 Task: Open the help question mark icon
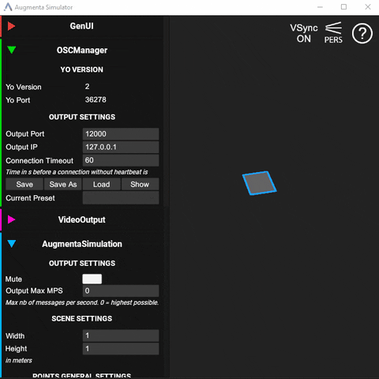[362, 33]
